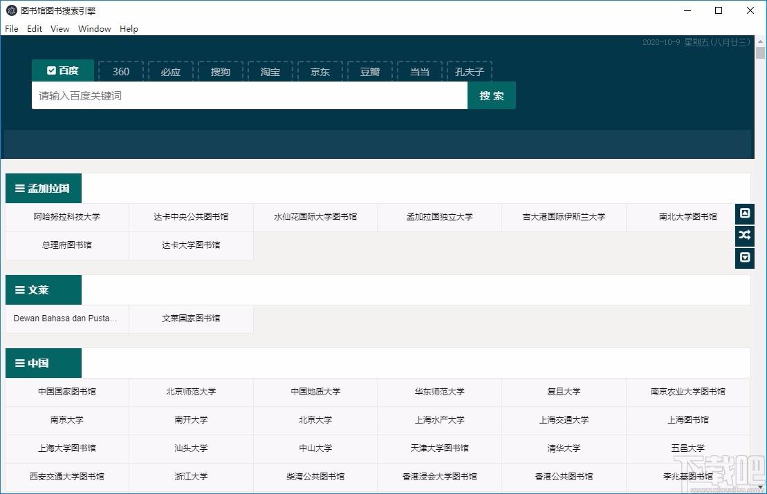Click the hamburger icon beside 文莱

pos(19,290)
